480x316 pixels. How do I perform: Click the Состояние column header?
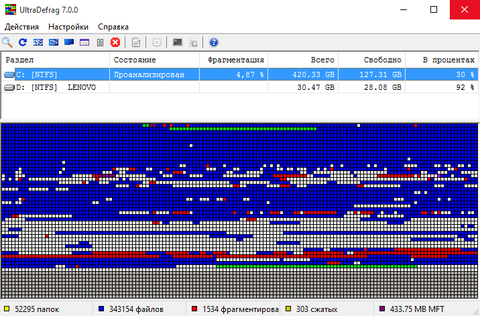coord(155,60)
